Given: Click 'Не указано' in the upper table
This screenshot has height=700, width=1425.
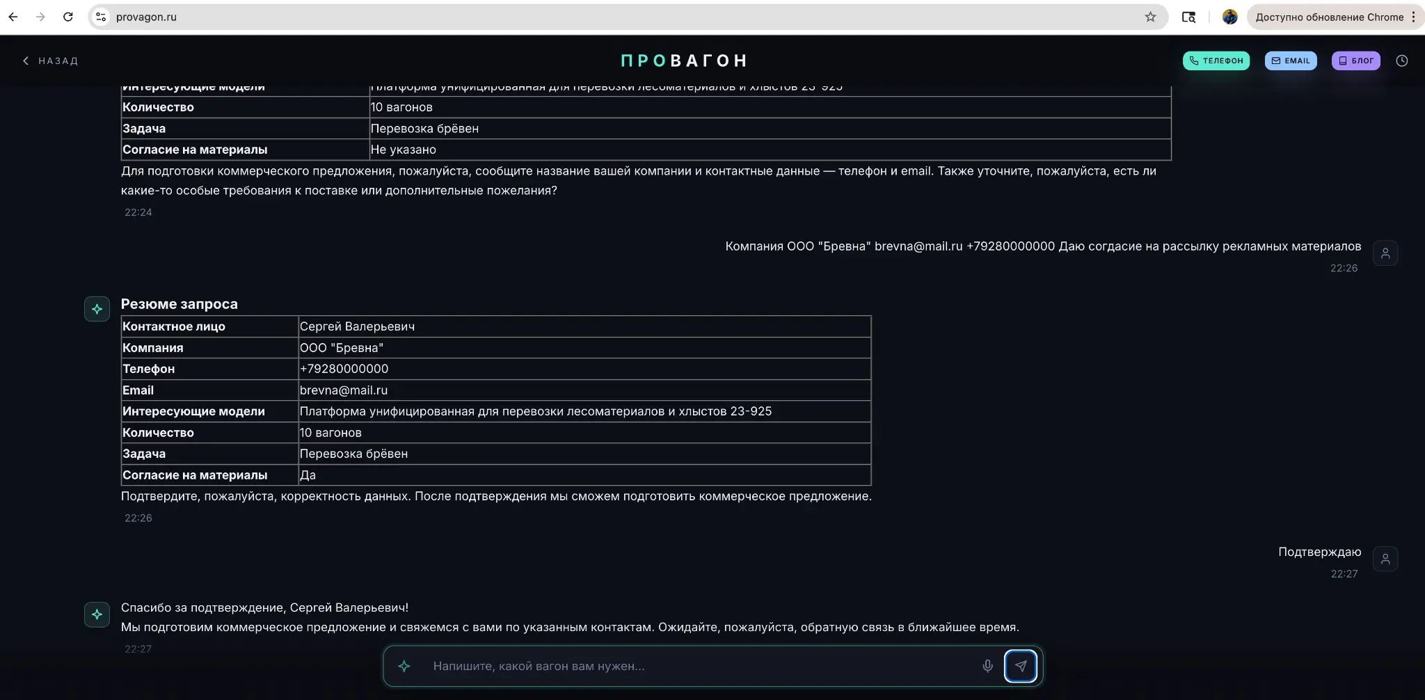Looking at the screenshot, I should 770,150.
